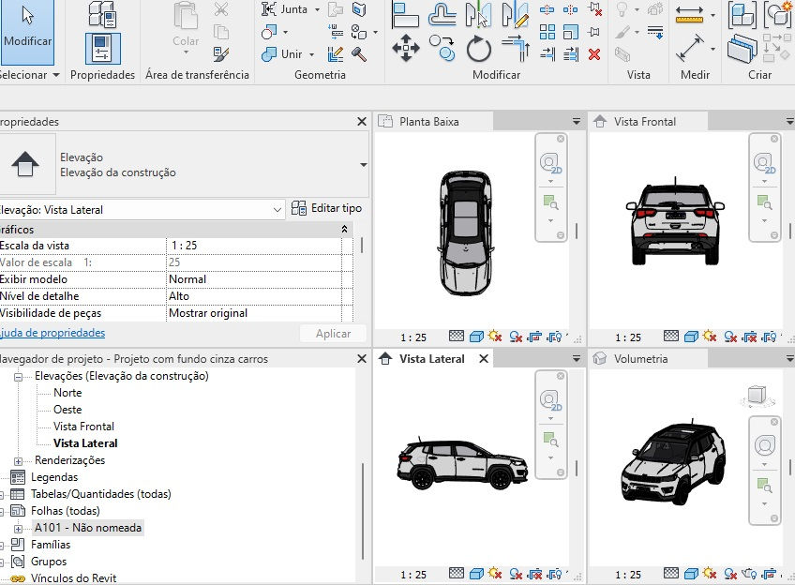Collapse the Gráficos properties group
795x585 pixels.
pos(344,229)
